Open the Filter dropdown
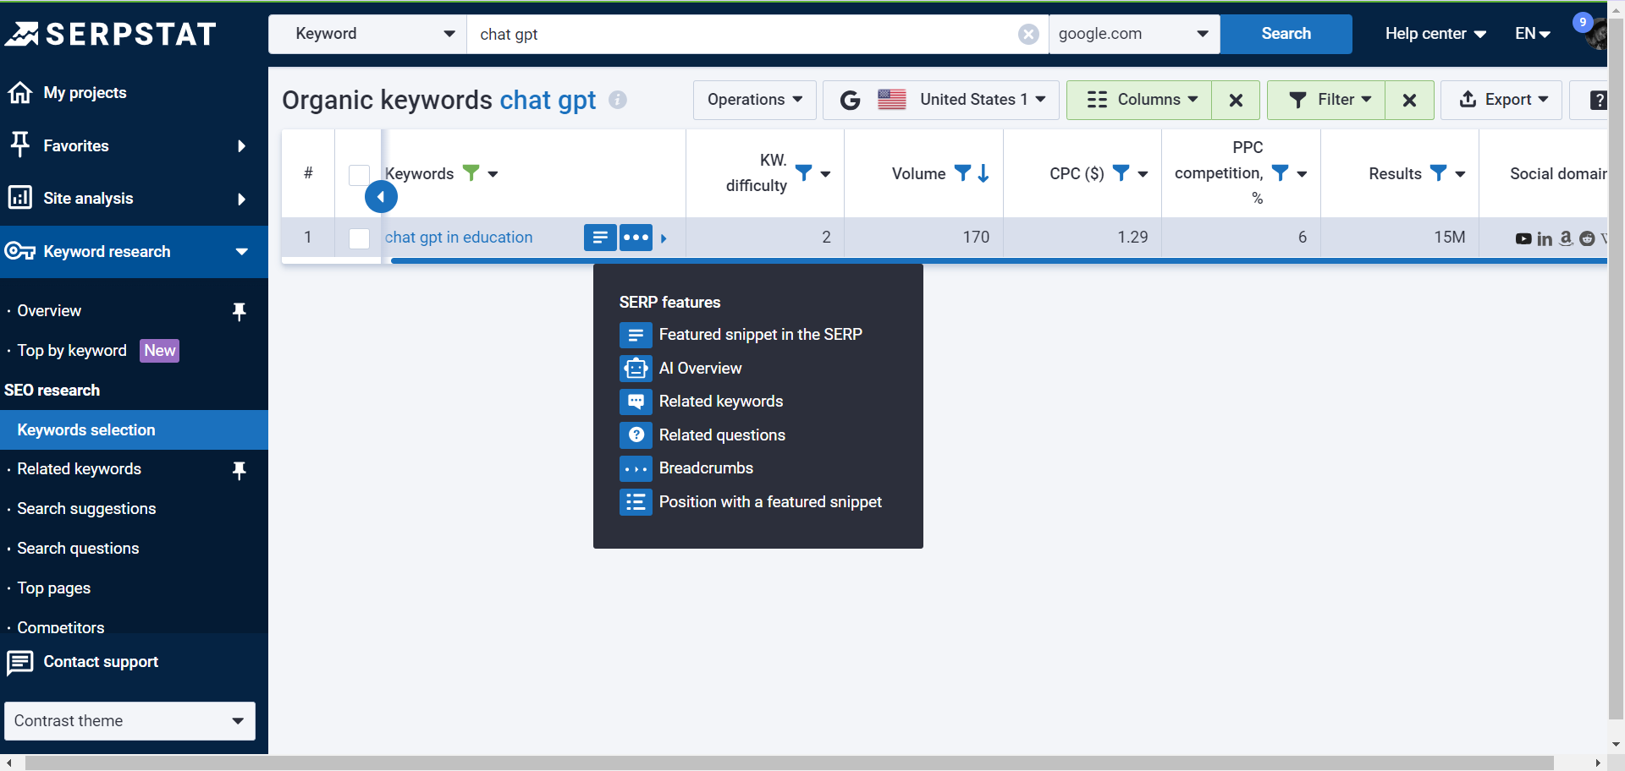Screen dimensions: 1625x771 (1326, 101)
